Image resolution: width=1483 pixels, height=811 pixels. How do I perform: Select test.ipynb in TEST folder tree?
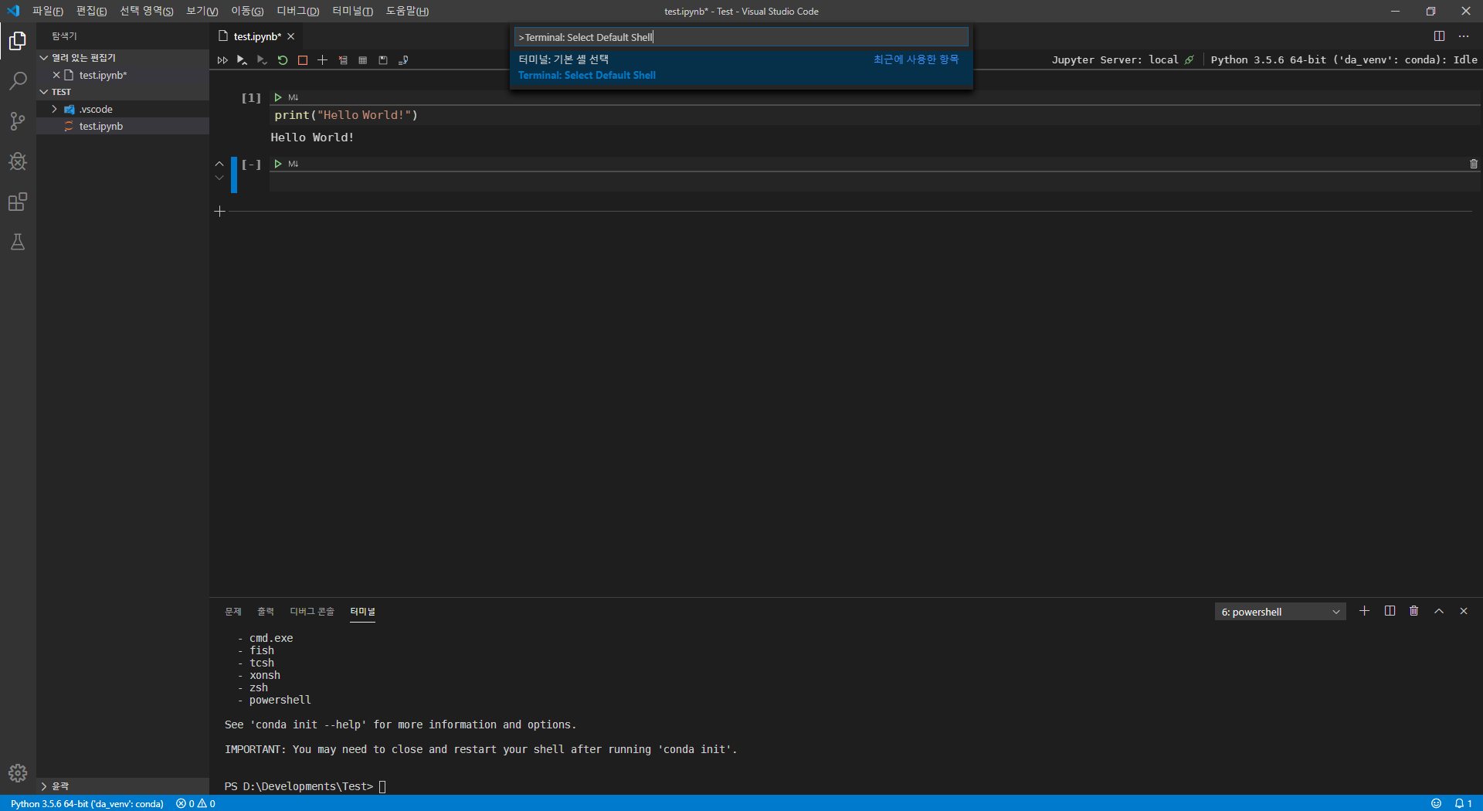[123, 126]
